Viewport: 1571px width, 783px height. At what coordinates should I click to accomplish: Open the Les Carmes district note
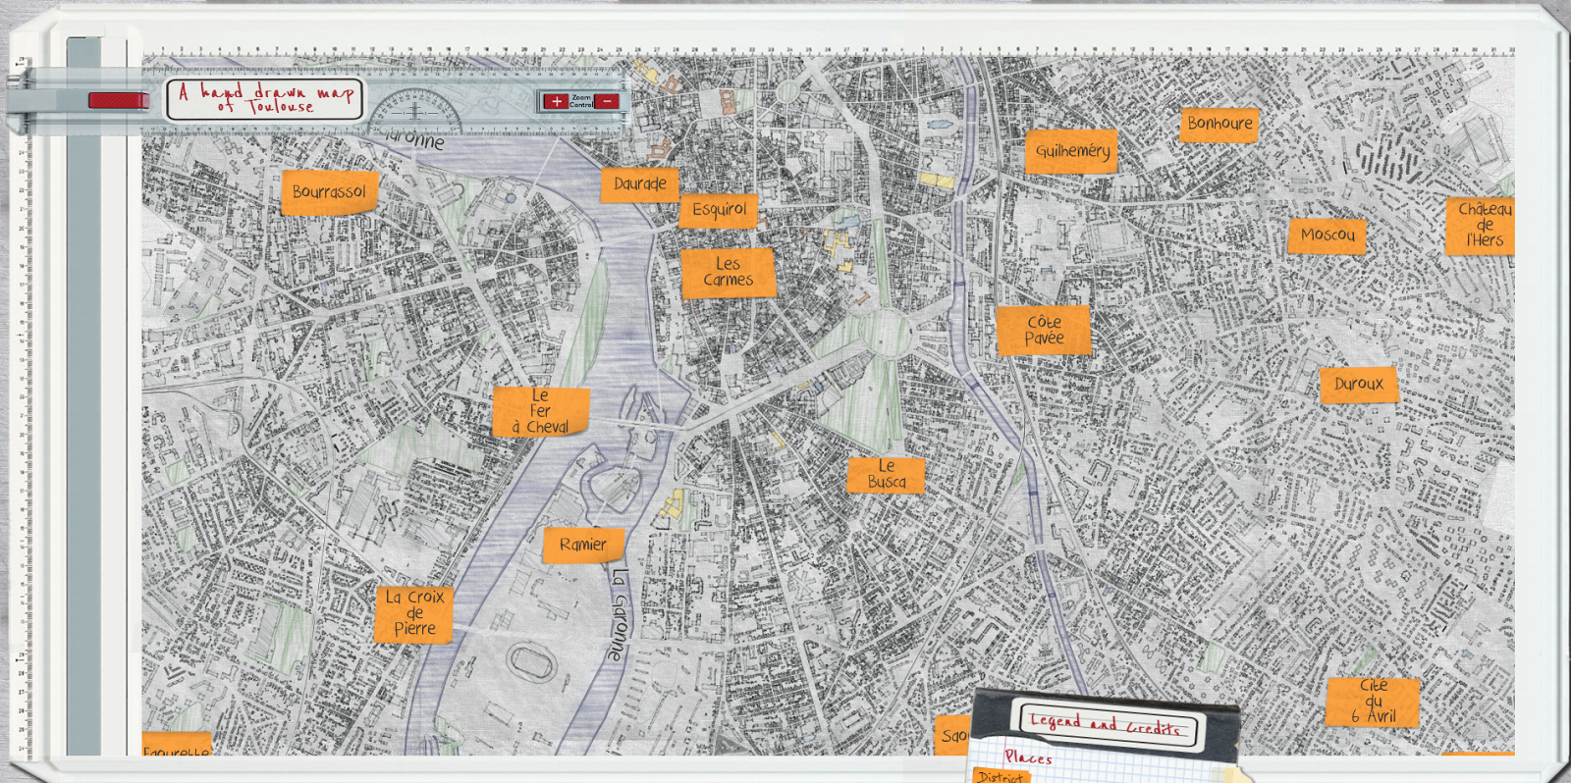pos(728,272)
